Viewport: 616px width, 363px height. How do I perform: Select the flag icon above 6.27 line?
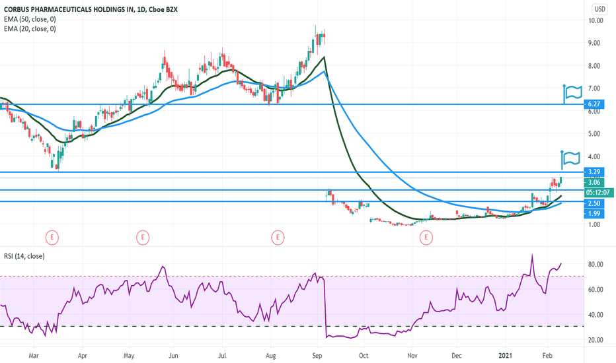(573, 94)
